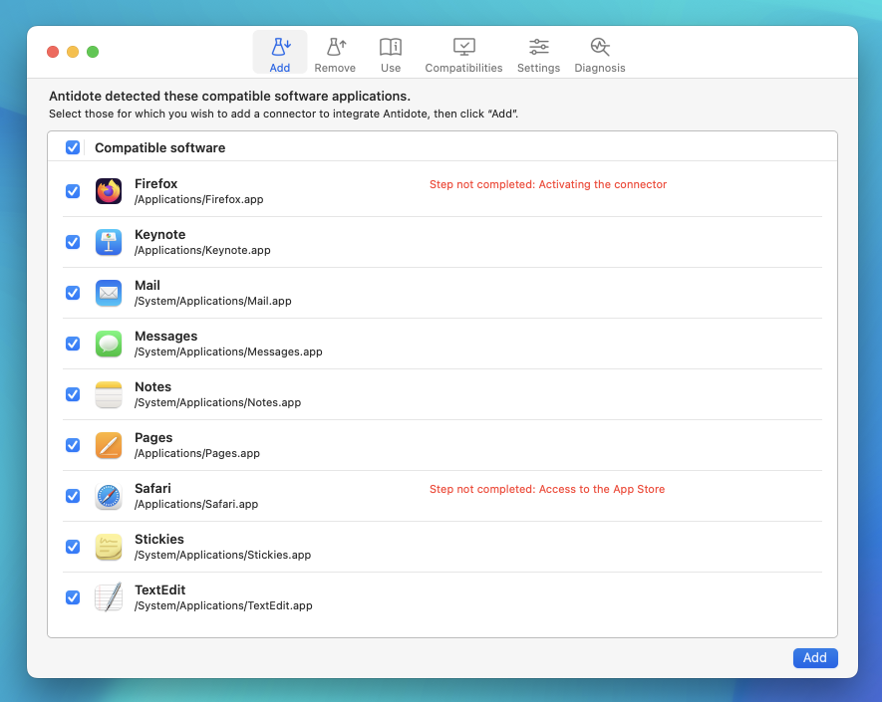Click the Stickies app icon
This screenshot has width=882, height=702.
(109, 547)
